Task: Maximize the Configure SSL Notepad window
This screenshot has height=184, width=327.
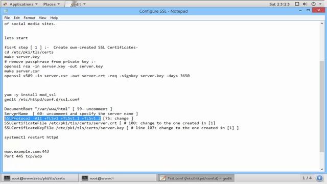Action: click(x=308, y=10)
